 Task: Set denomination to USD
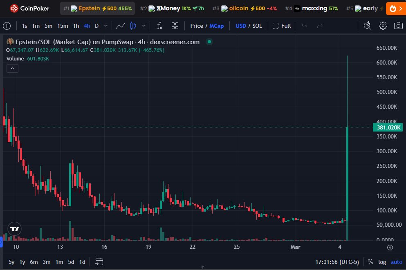click(241, 26)
